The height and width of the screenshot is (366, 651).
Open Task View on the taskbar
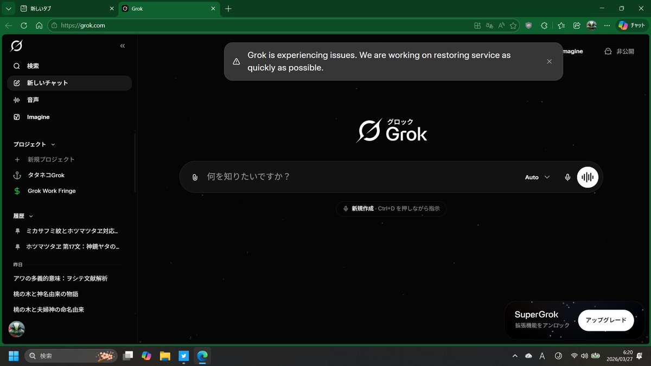coord(128,356)
